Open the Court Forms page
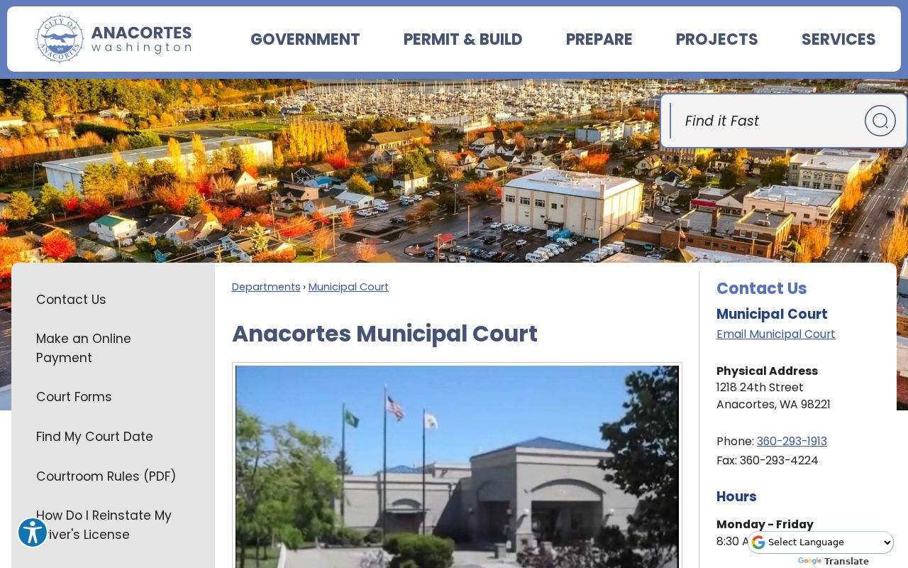The width and height of the screenshot is (908, 568). [x=74, y=397]
